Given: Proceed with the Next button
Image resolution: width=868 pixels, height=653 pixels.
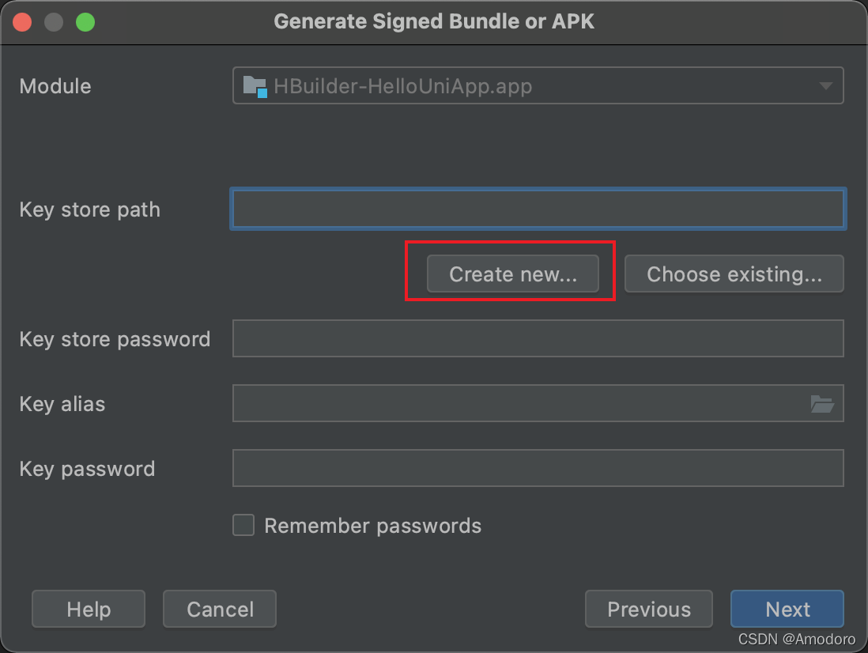Looking at the screenshot, I should 787,609.
